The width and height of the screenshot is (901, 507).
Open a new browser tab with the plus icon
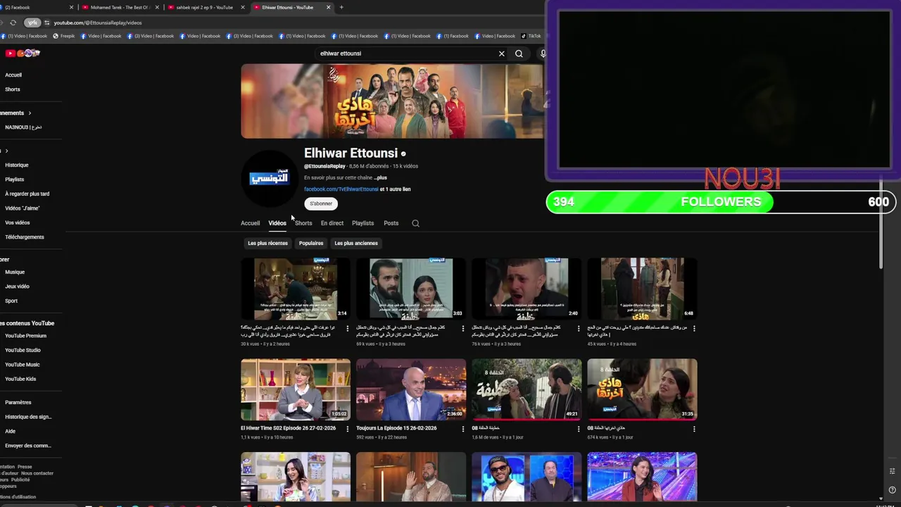[x=341, y=7]
